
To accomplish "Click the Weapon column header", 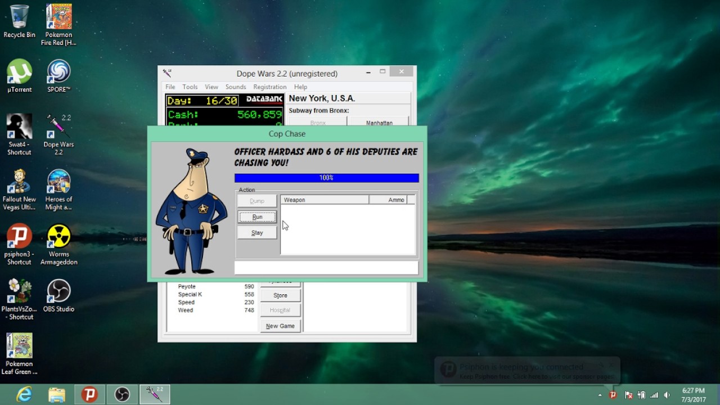I will (x=325, y=200).
